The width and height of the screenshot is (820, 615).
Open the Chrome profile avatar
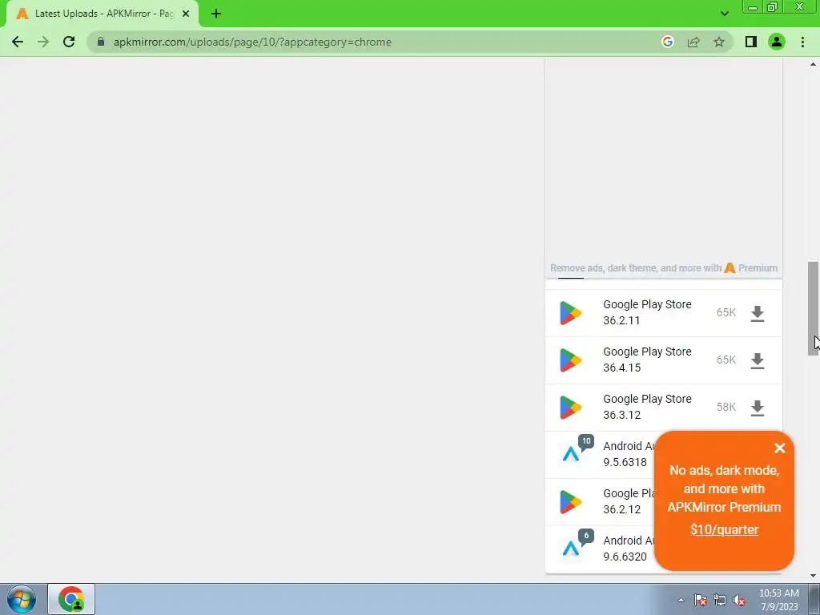777,42
